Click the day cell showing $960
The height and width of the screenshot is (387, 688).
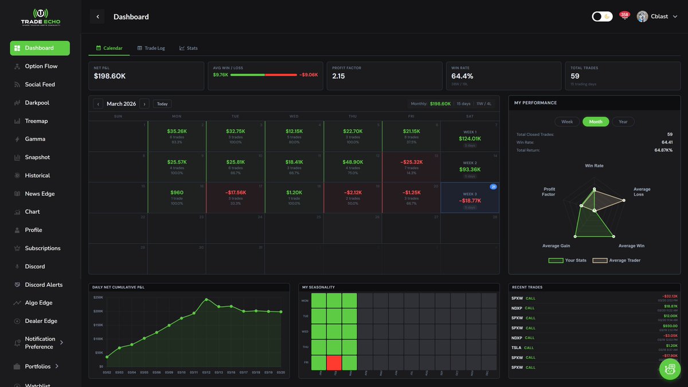(x=177, y=198)
